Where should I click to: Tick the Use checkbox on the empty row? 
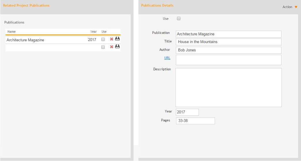pyautogui.click(x=103, y=47)
